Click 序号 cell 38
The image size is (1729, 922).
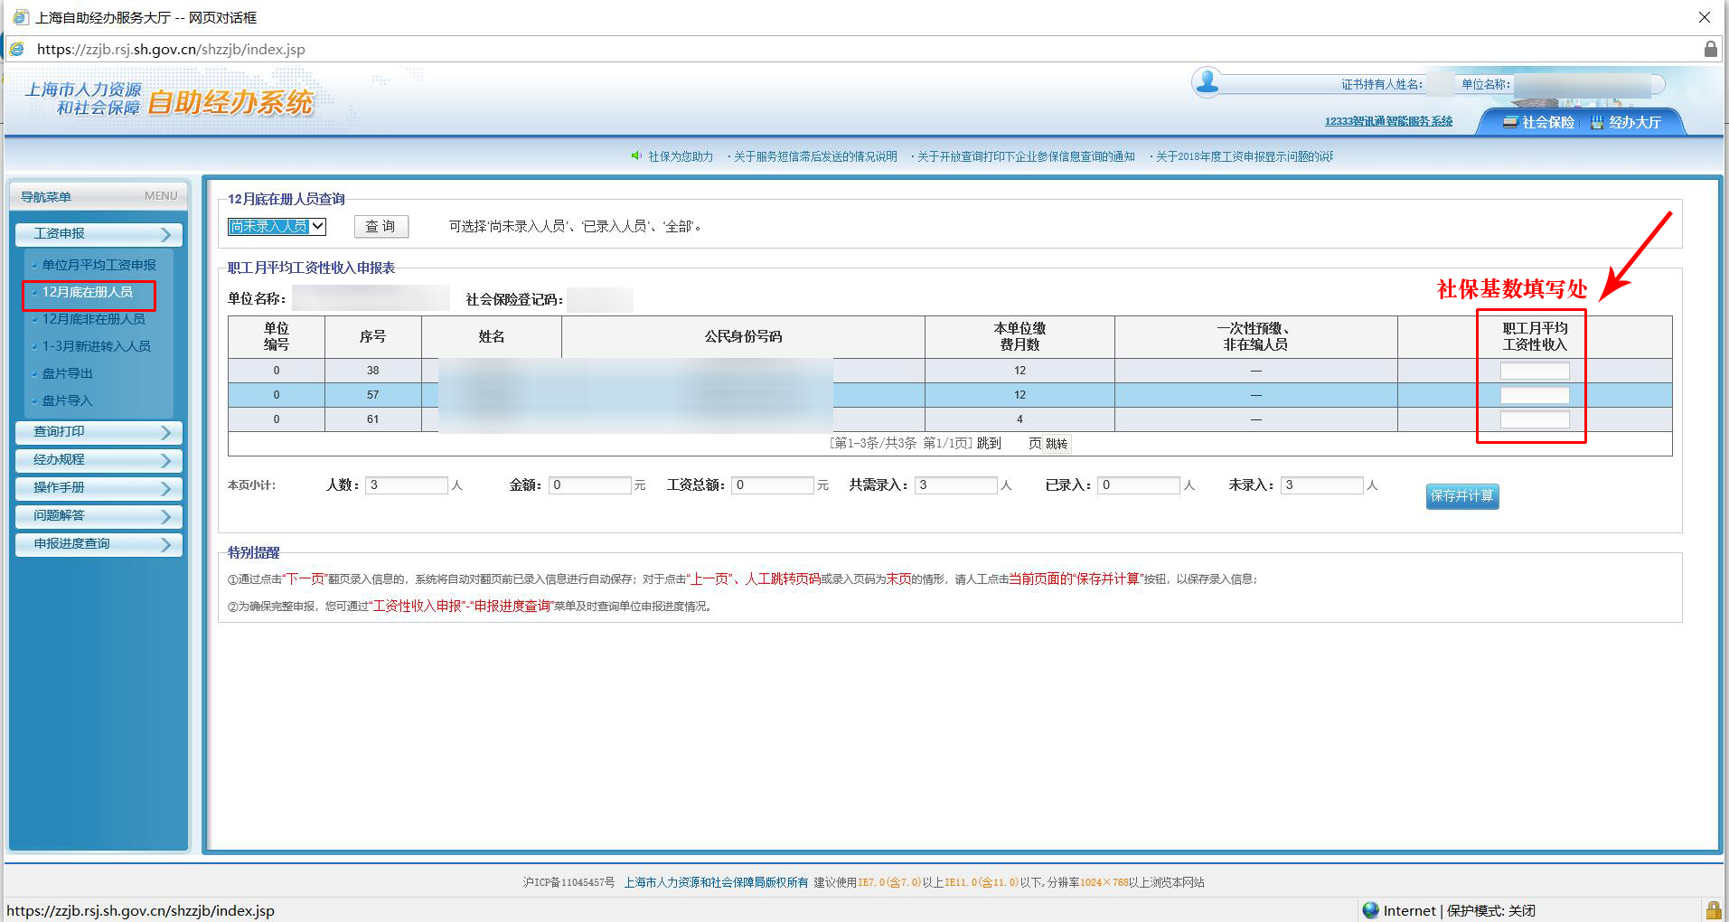[x=372, y=371]
